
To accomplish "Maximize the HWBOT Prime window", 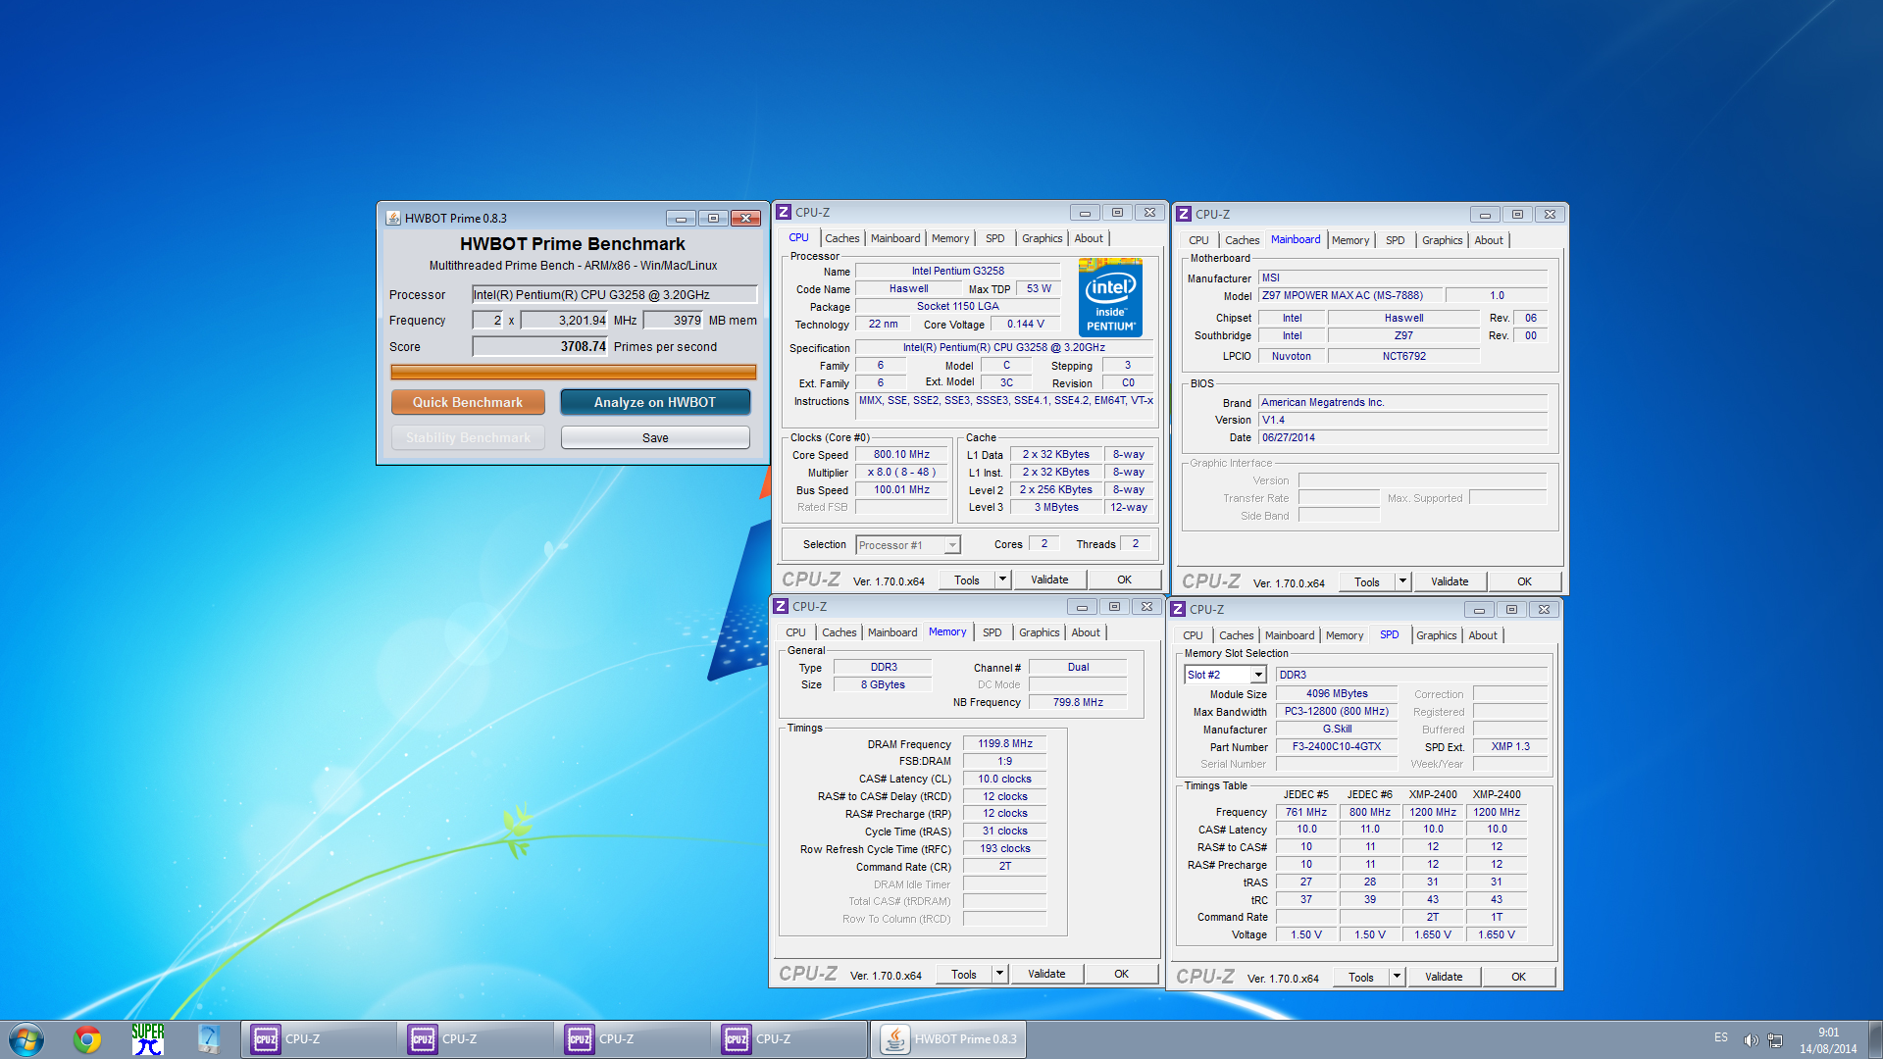I will pos(713,218).
